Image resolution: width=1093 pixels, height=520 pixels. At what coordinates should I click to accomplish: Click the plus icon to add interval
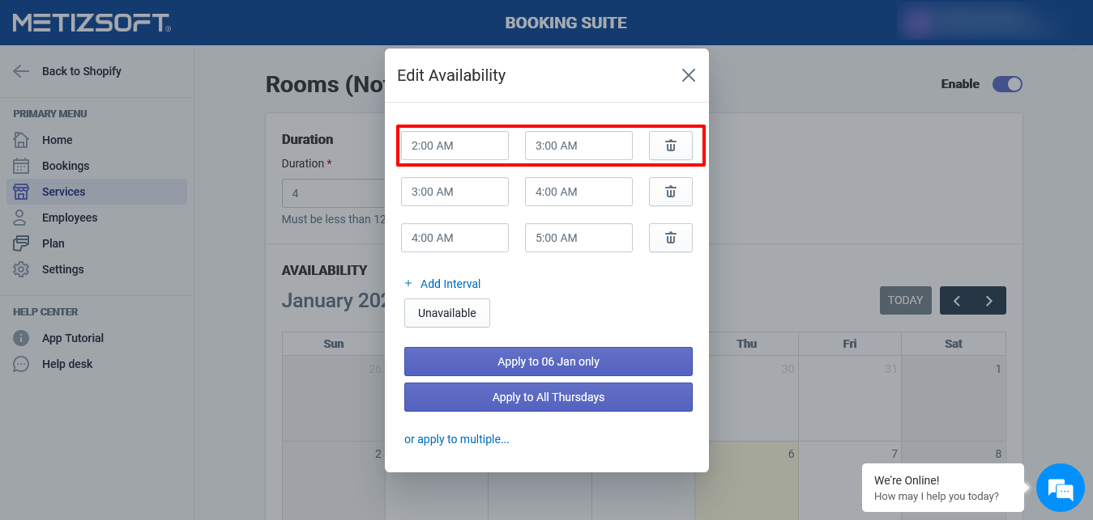point(408,284)
